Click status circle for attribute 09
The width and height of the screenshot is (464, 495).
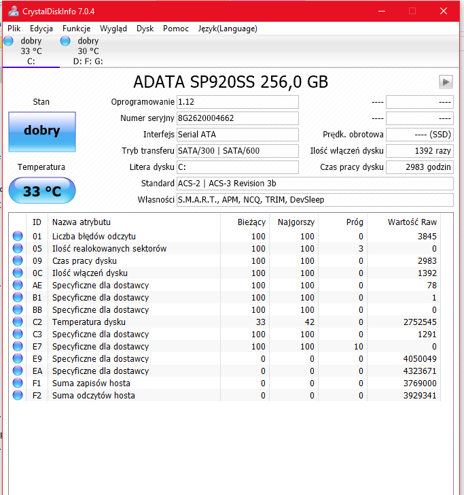(x=18, y=261)
